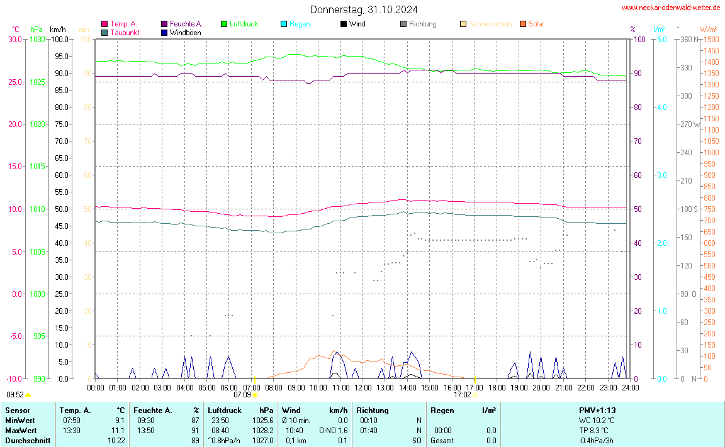
Task: Click the purple Feuchte A. legend square
Action: [x=164, y=24]
